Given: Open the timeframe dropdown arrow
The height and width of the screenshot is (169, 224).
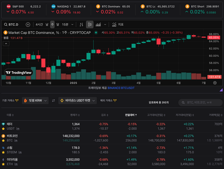Looking at the screenshot, I should pyautogui.click(x=72, y=24).
